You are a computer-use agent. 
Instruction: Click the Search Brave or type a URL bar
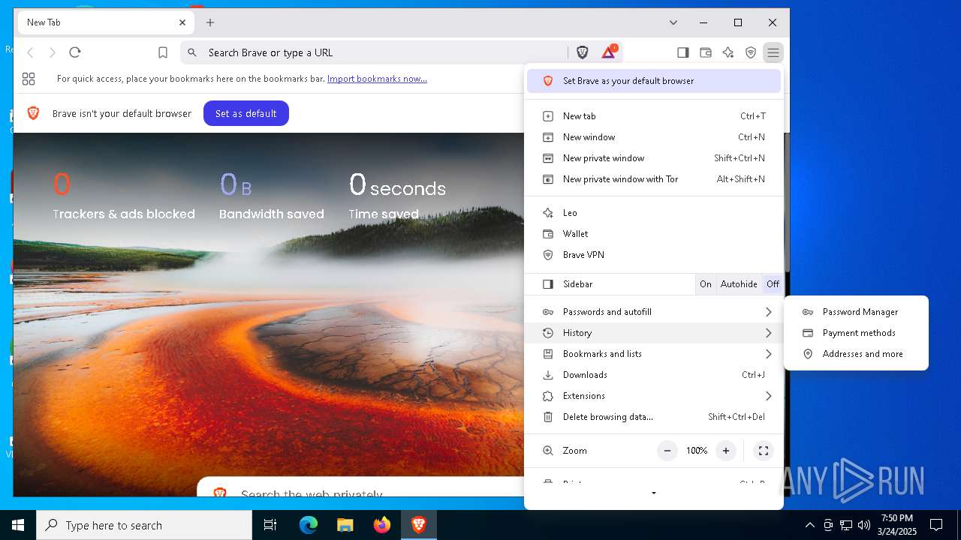click(x=375, y=52)
